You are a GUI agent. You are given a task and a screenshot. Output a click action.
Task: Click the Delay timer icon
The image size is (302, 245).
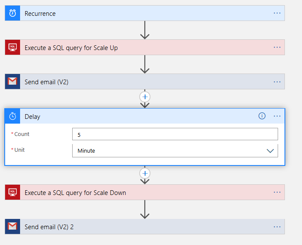click(13, 116)
